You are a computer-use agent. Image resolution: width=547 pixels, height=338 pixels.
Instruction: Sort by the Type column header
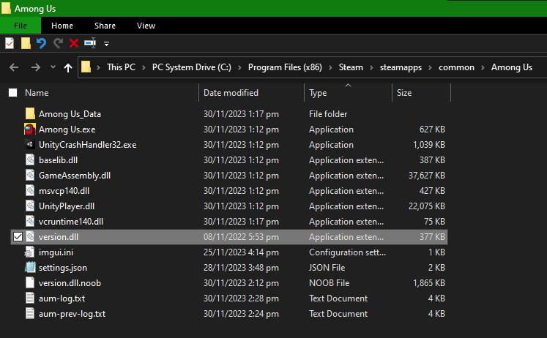tap(318, 93)
